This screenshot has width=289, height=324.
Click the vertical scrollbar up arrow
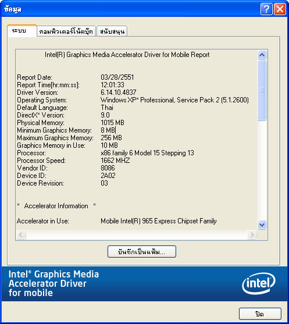tap(262, 55)
